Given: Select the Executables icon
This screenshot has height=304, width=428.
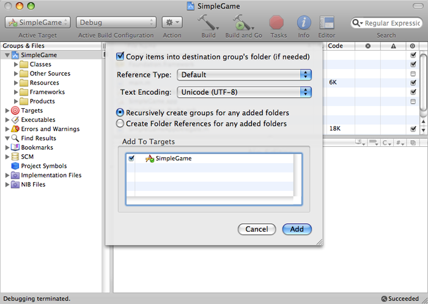Looking at the screenshot, I should tap(15, 120).
